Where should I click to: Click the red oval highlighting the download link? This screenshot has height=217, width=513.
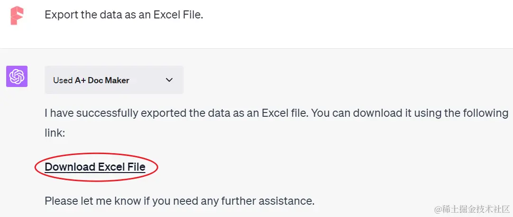tap(96, 167)
